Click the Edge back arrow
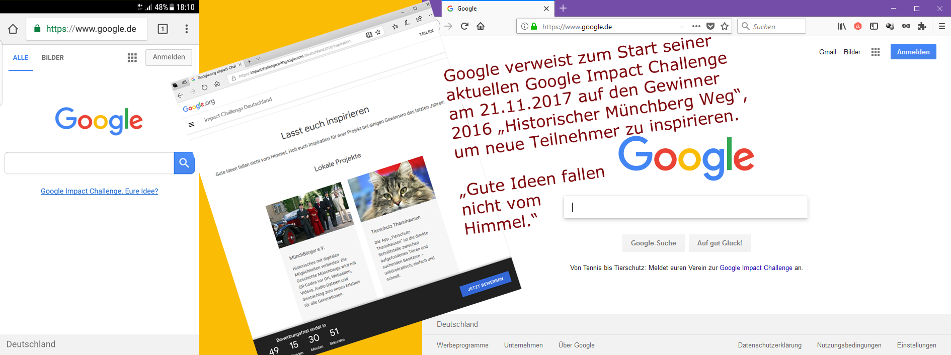 click(180, 95)
